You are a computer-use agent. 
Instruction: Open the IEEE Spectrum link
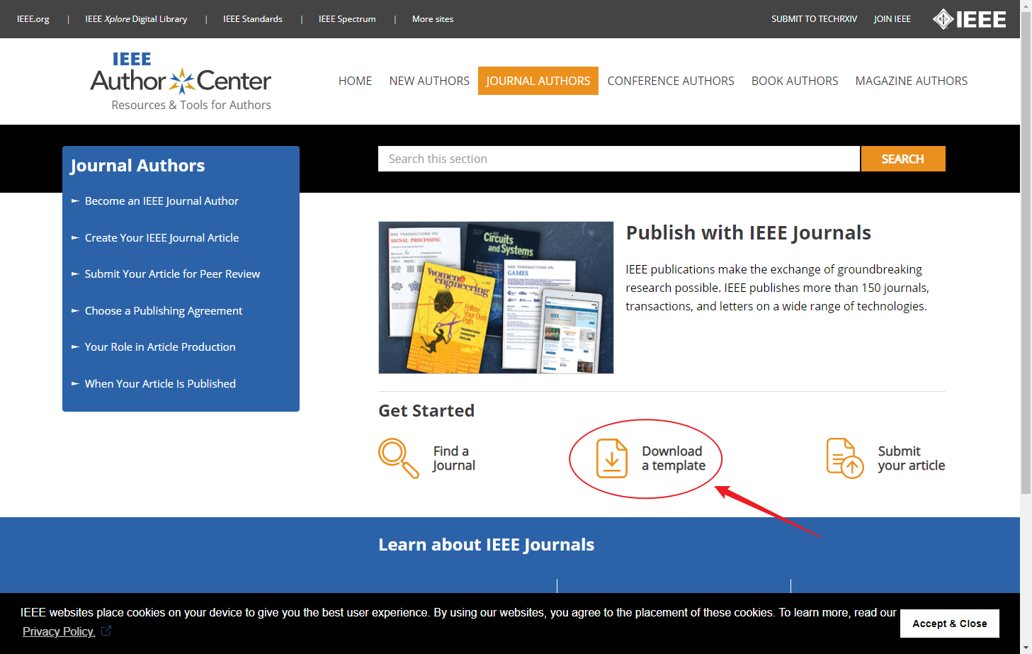[x=347, y=19]
